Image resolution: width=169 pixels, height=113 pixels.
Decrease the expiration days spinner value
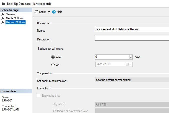[x=131, y=58]
